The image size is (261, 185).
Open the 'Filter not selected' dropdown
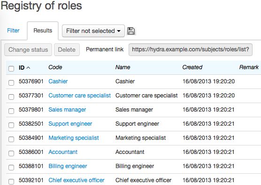point(93,31)
